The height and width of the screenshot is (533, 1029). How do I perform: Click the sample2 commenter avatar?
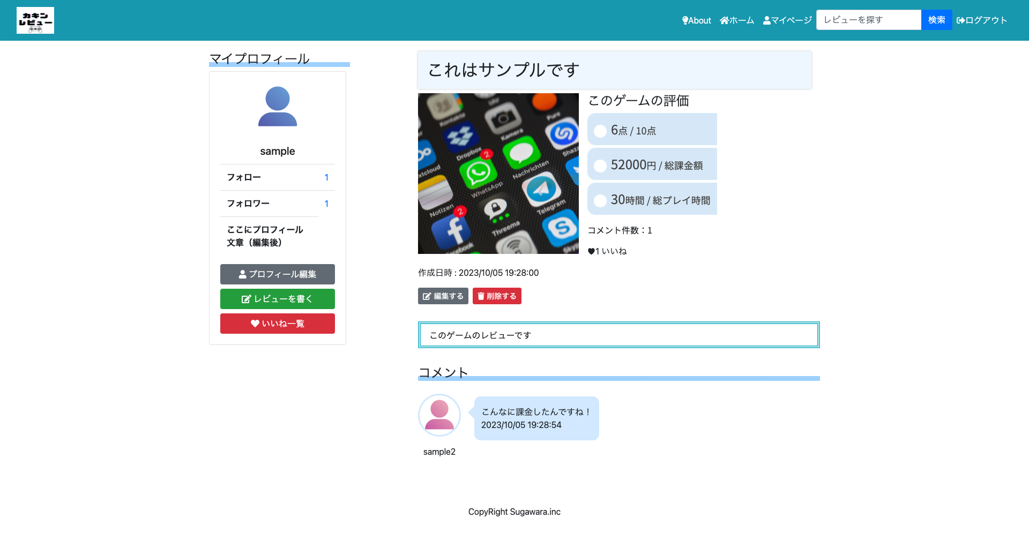439,415
